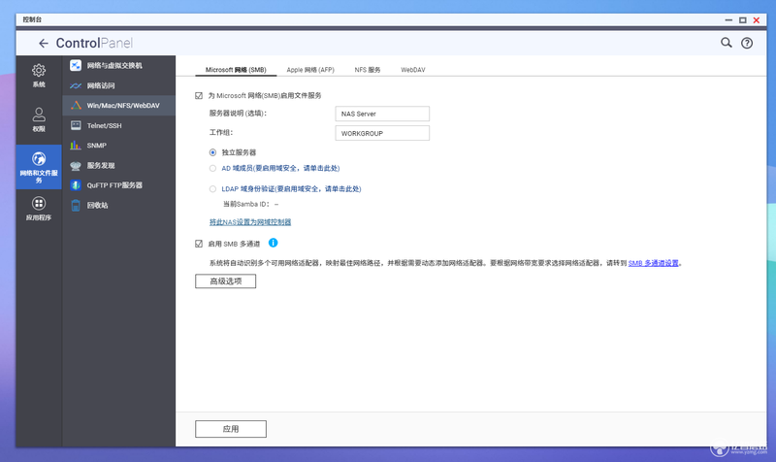Open 回收站 settings entry
The image size is (776, 462).
pyautogui.click(x=118, y=205)
